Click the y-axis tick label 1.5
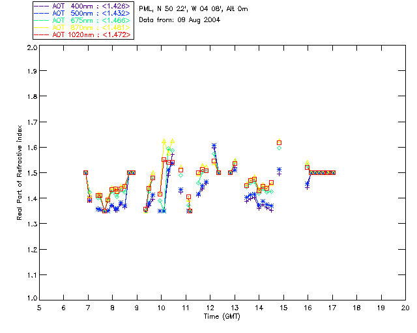 [32, 173]
